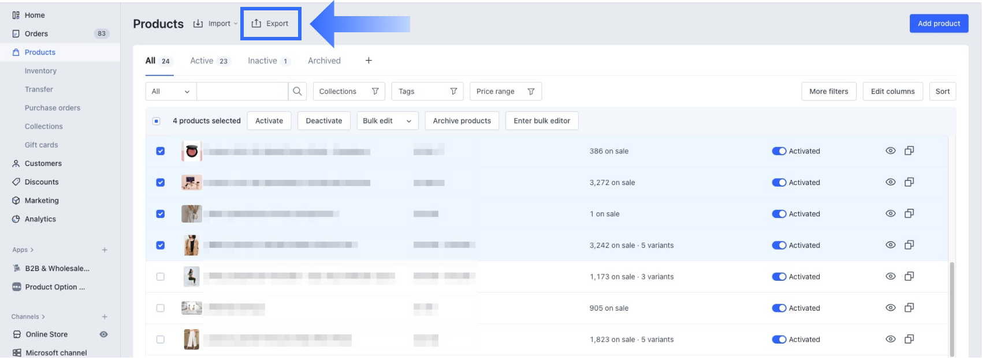This screenshot has height=358, width=982.
Task: Open the Price range filter dropdown
Action: point(506,91)
